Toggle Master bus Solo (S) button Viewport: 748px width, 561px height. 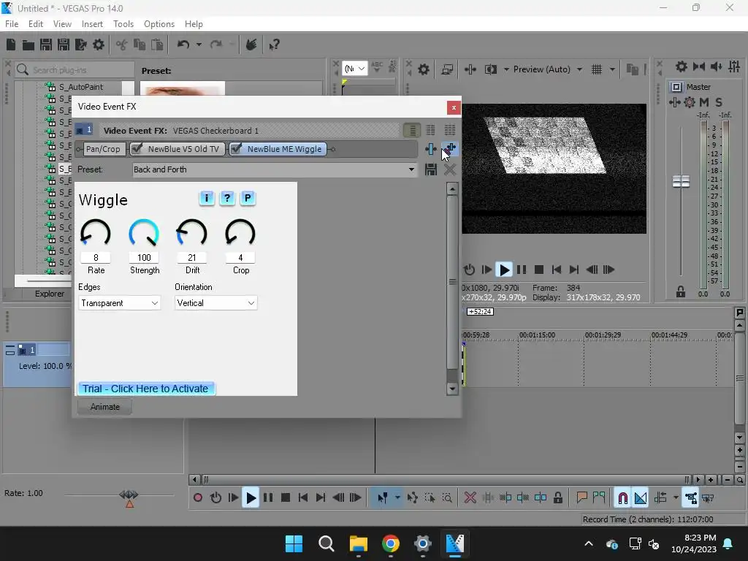point(719,102)
